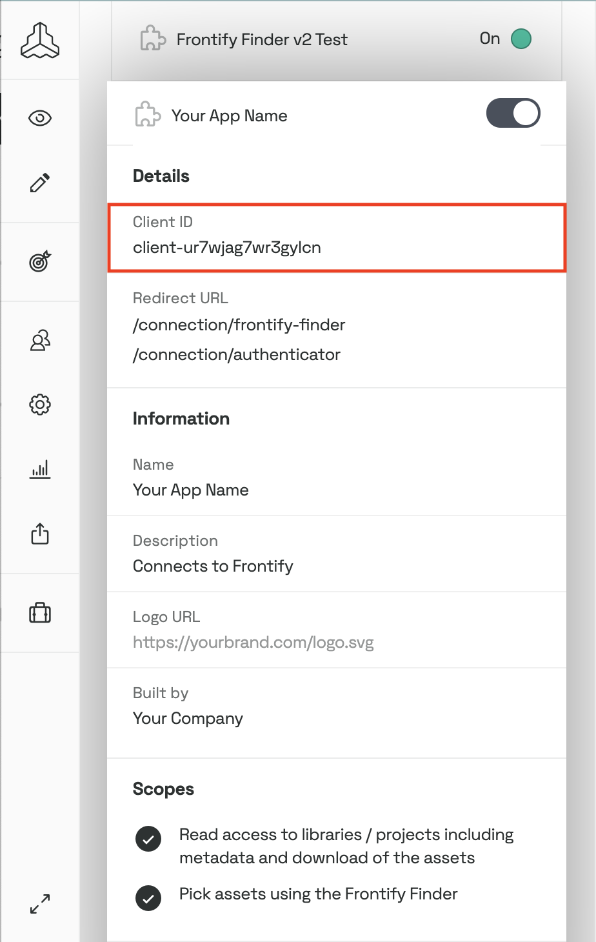Click the /connection/frontify-finder redirect URL
Screen dimensions: 596x942
tap(239, 325)
